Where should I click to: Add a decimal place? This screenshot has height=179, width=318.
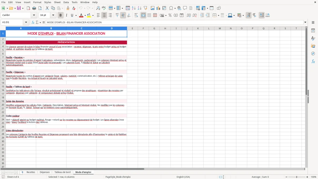click(x=189, y=15)
